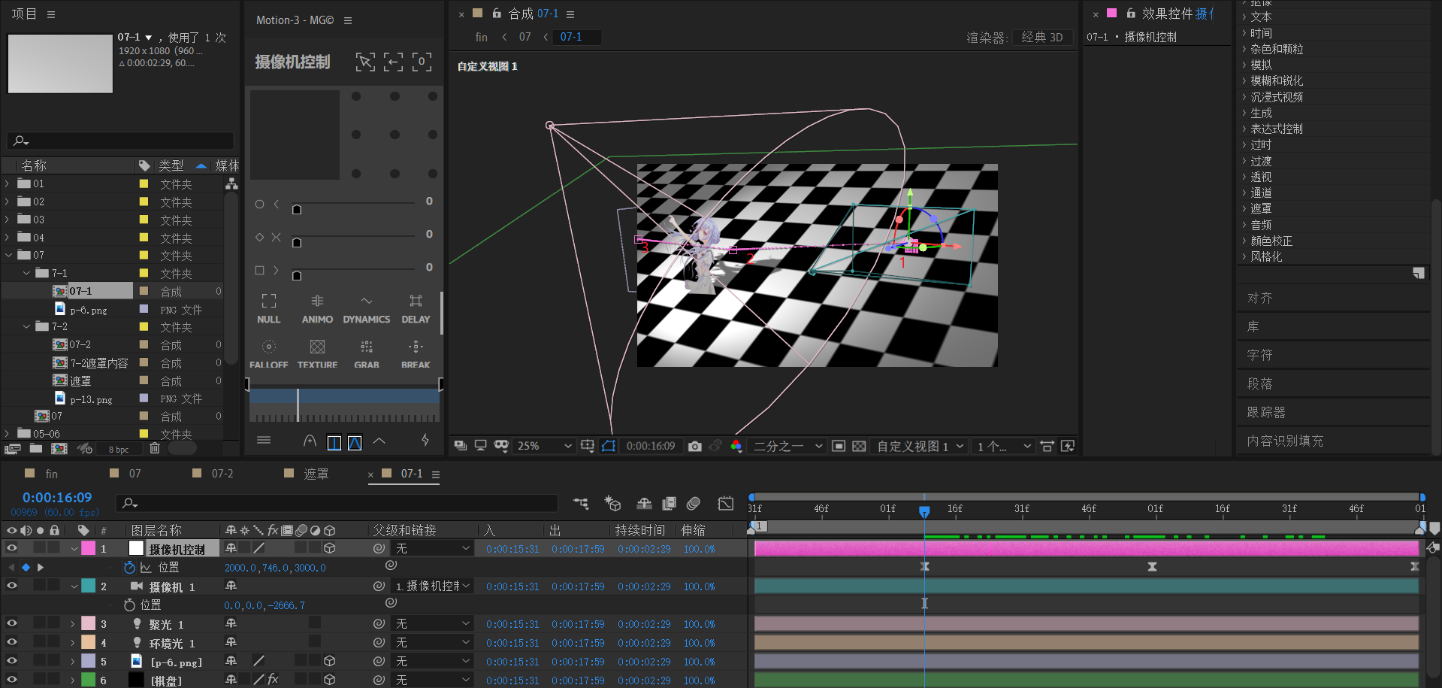
Task: Click the fin breadcrumb in composition viewer
Action: (482, 37)
